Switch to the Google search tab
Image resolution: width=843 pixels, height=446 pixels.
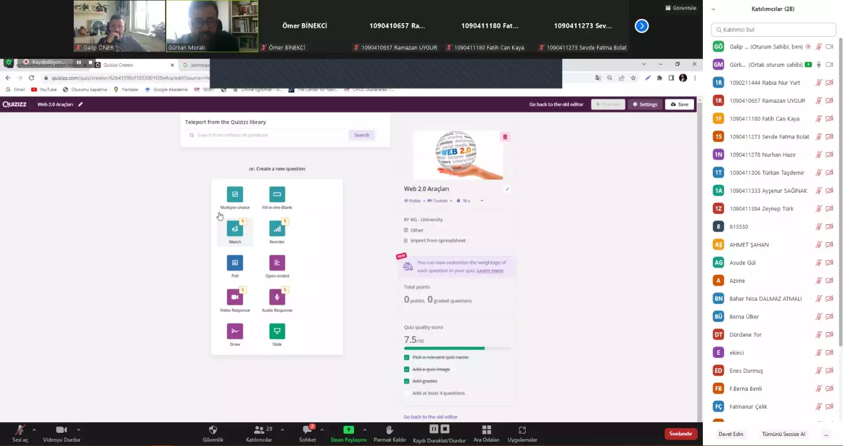click(195, 65)
